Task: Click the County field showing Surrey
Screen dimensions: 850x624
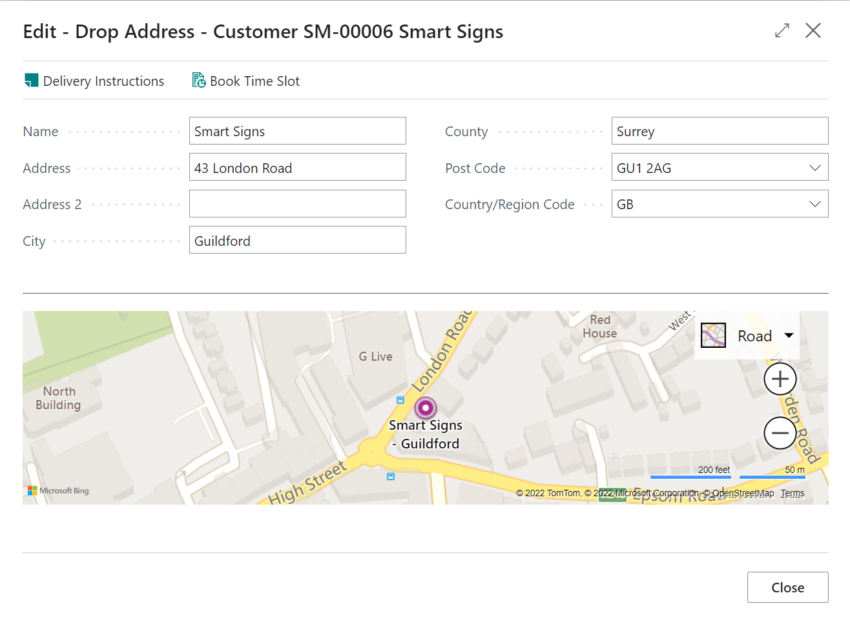Action: pos(720,131)
